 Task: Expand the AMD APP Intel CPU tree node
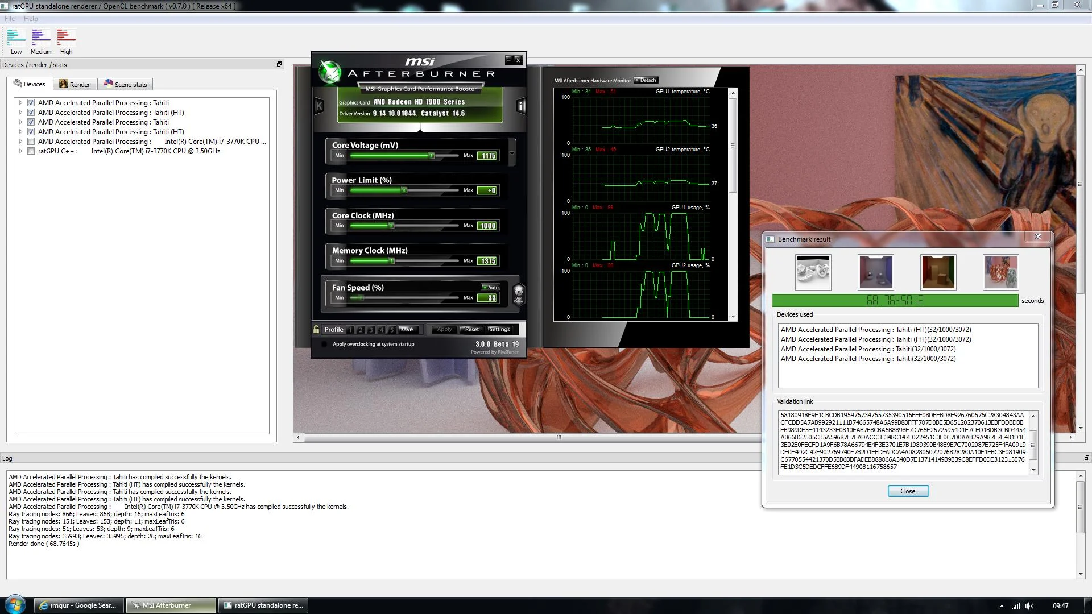coord(21,142)
